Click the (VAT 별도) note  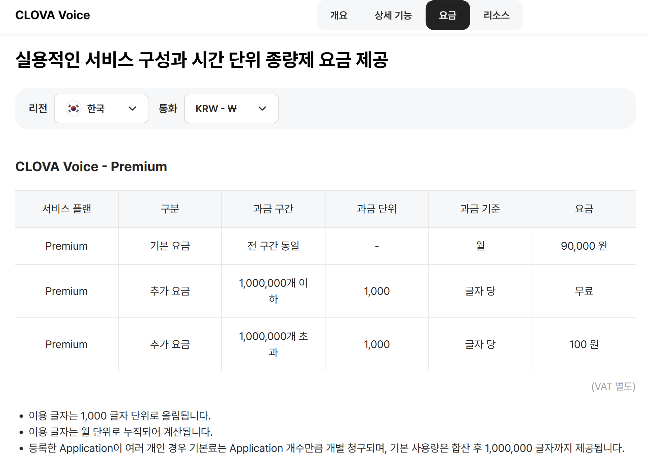(x=613, y=386)
